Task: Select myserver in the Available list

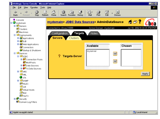Action: pos(92,51)
